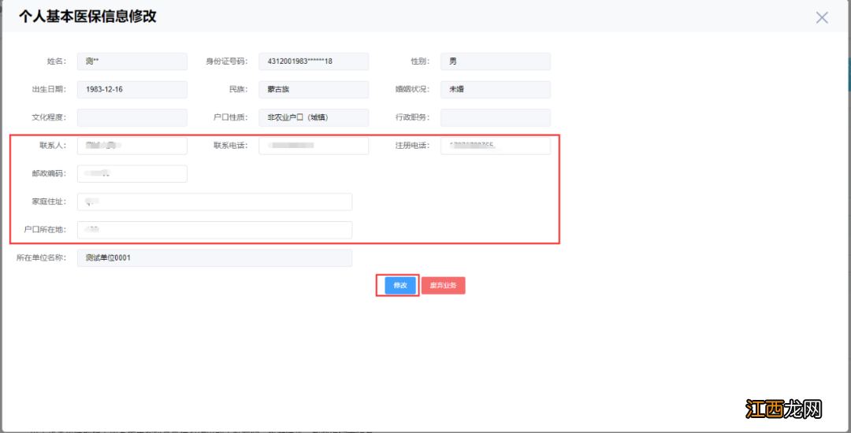Image resolution: width=851 pixels, height=433 pixels.
Task: Open the 婚姻状况 field showing 未婚
Action: [x=495, y=90]
